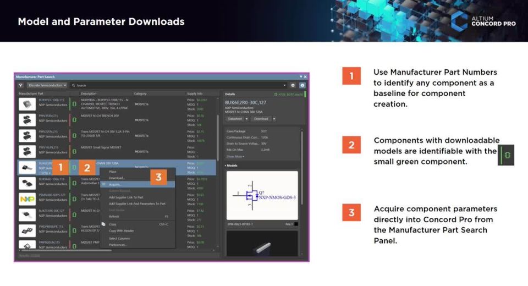This screenshot has width=528, height=286.
Task: Click the Case/Package parameter row
Action: [263, 131]
